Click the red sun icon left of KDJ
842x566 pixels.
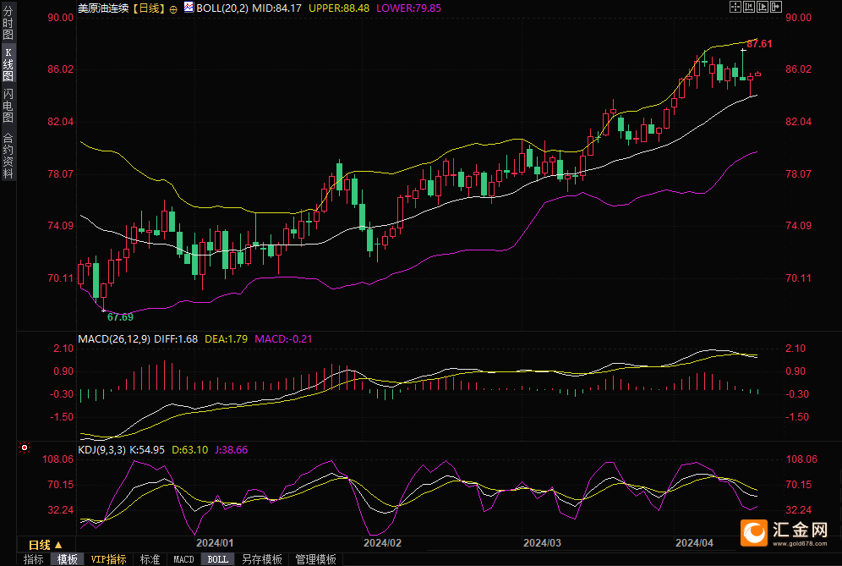25,448
